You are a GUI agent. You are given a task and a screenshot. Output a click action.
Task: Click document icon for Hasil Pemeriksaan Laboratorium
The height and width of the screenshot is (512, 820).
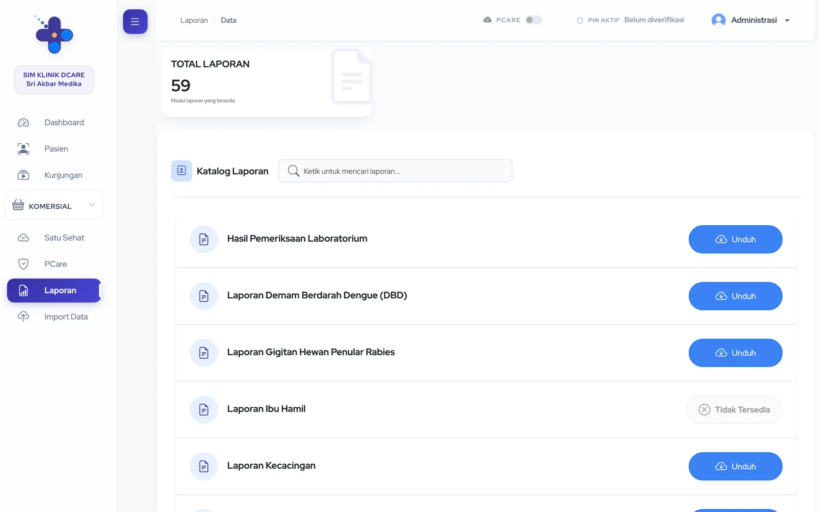click(204, 239)
